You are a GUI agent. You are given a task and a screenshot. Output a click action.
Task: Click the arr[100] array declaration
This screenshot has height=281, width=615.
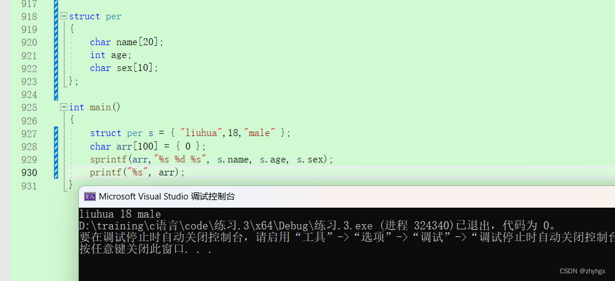(x=137, y=147)
